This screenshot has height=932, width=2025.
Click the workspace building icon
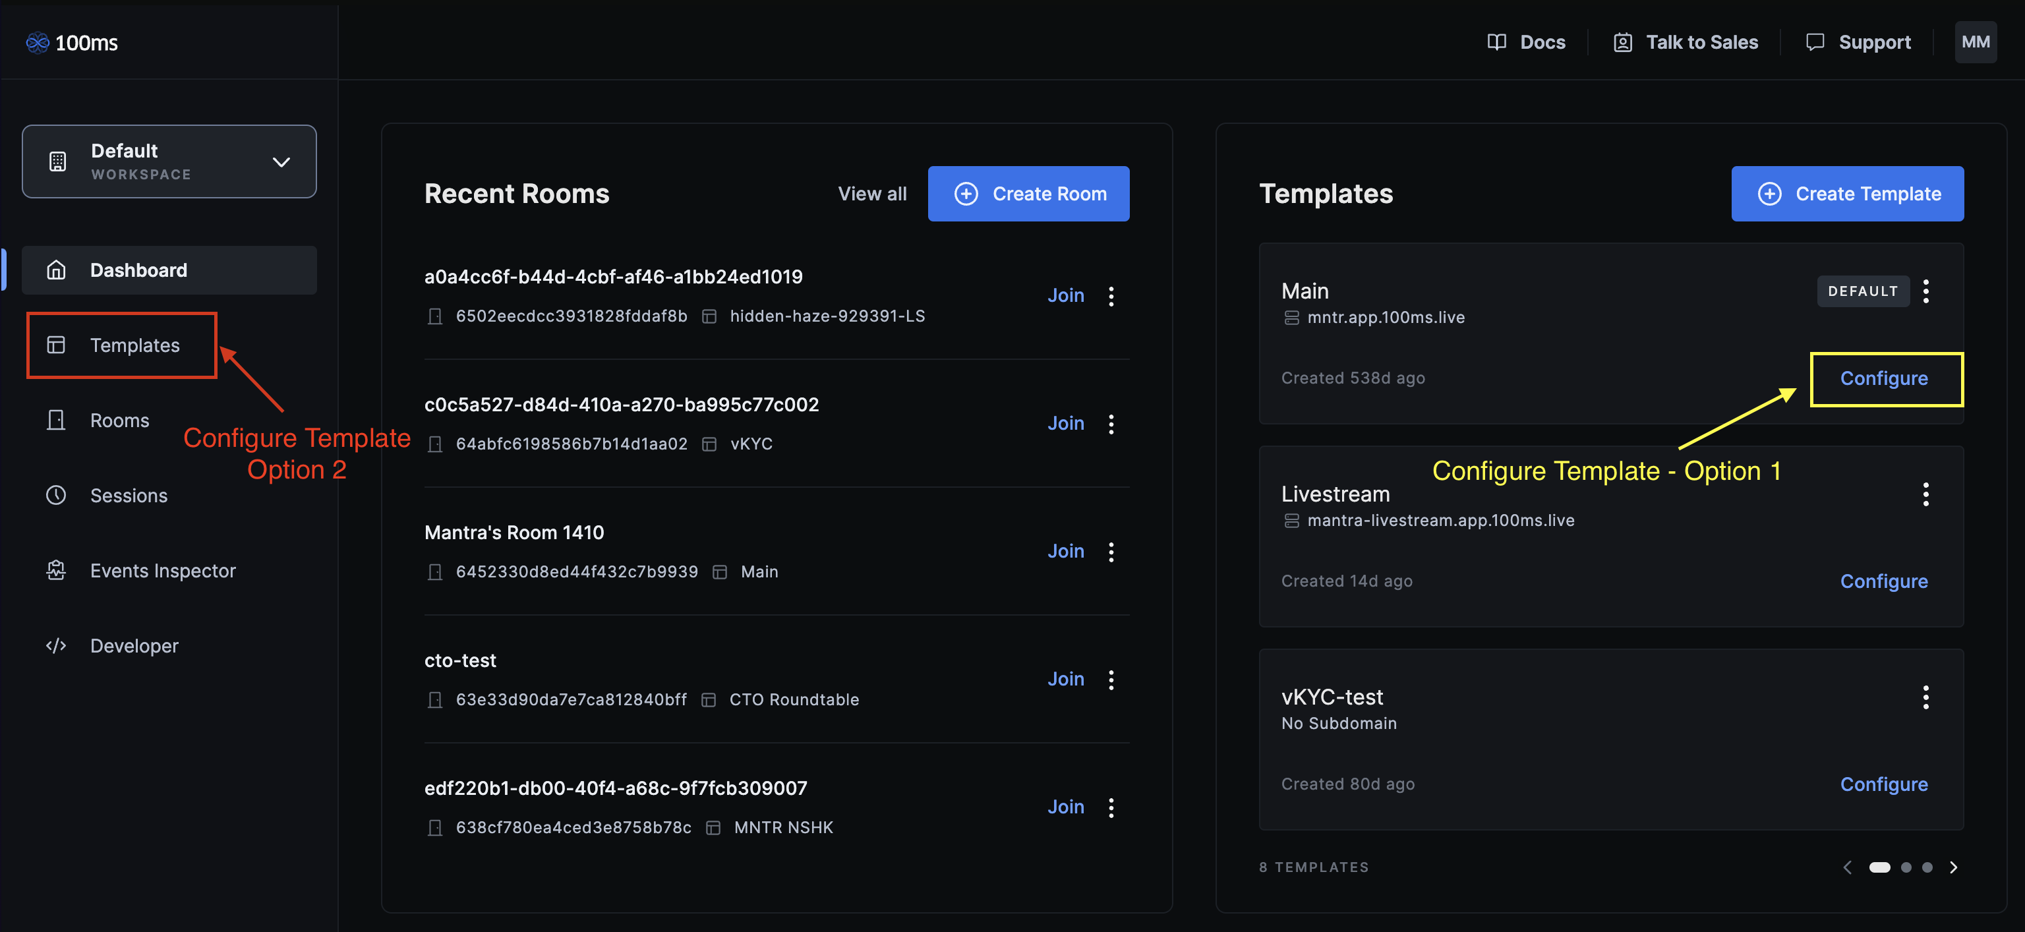point(57,162)
